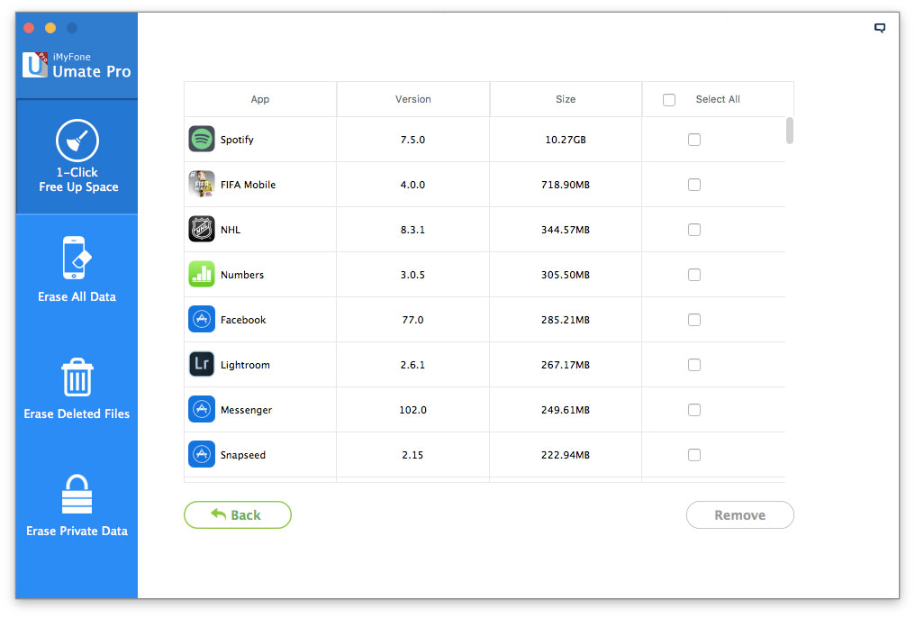Click the Erase Deleted Files trash icon
The image size is (915, 618).
point(77,377)
